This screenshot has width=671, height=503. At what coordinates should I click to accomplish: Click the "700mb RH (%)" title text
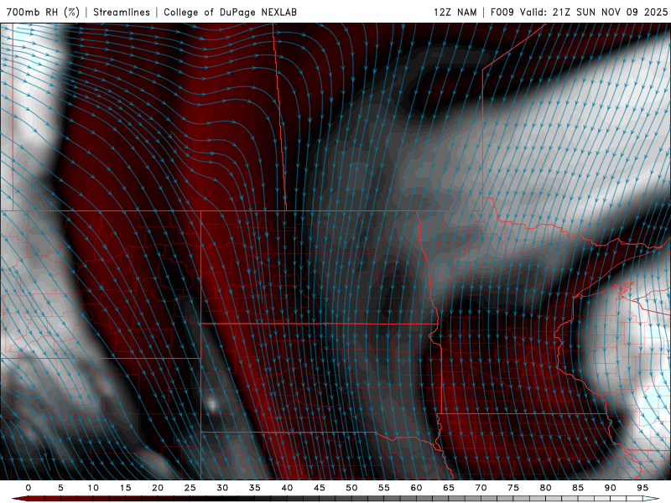[43, 12]
